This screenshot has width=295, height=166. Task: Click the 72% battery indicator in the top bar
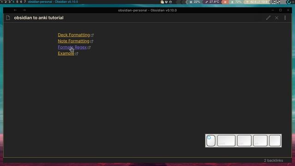236,2
